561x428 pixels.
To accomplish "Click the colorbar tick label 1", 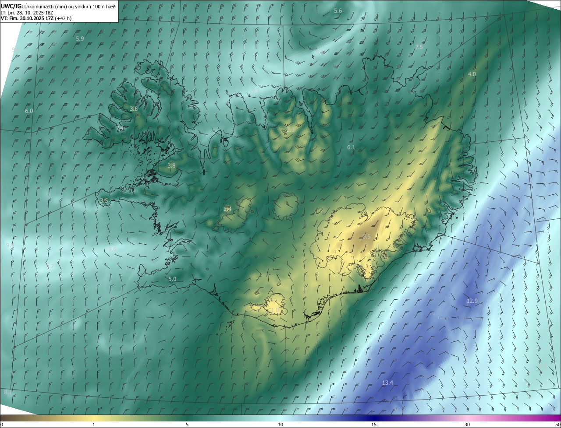I will coord(94,424).
